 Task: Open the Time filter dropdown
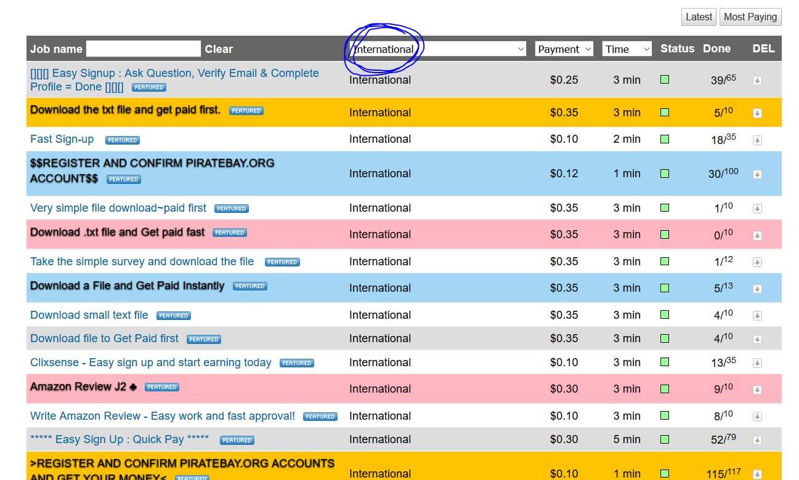tap(627, 49)
